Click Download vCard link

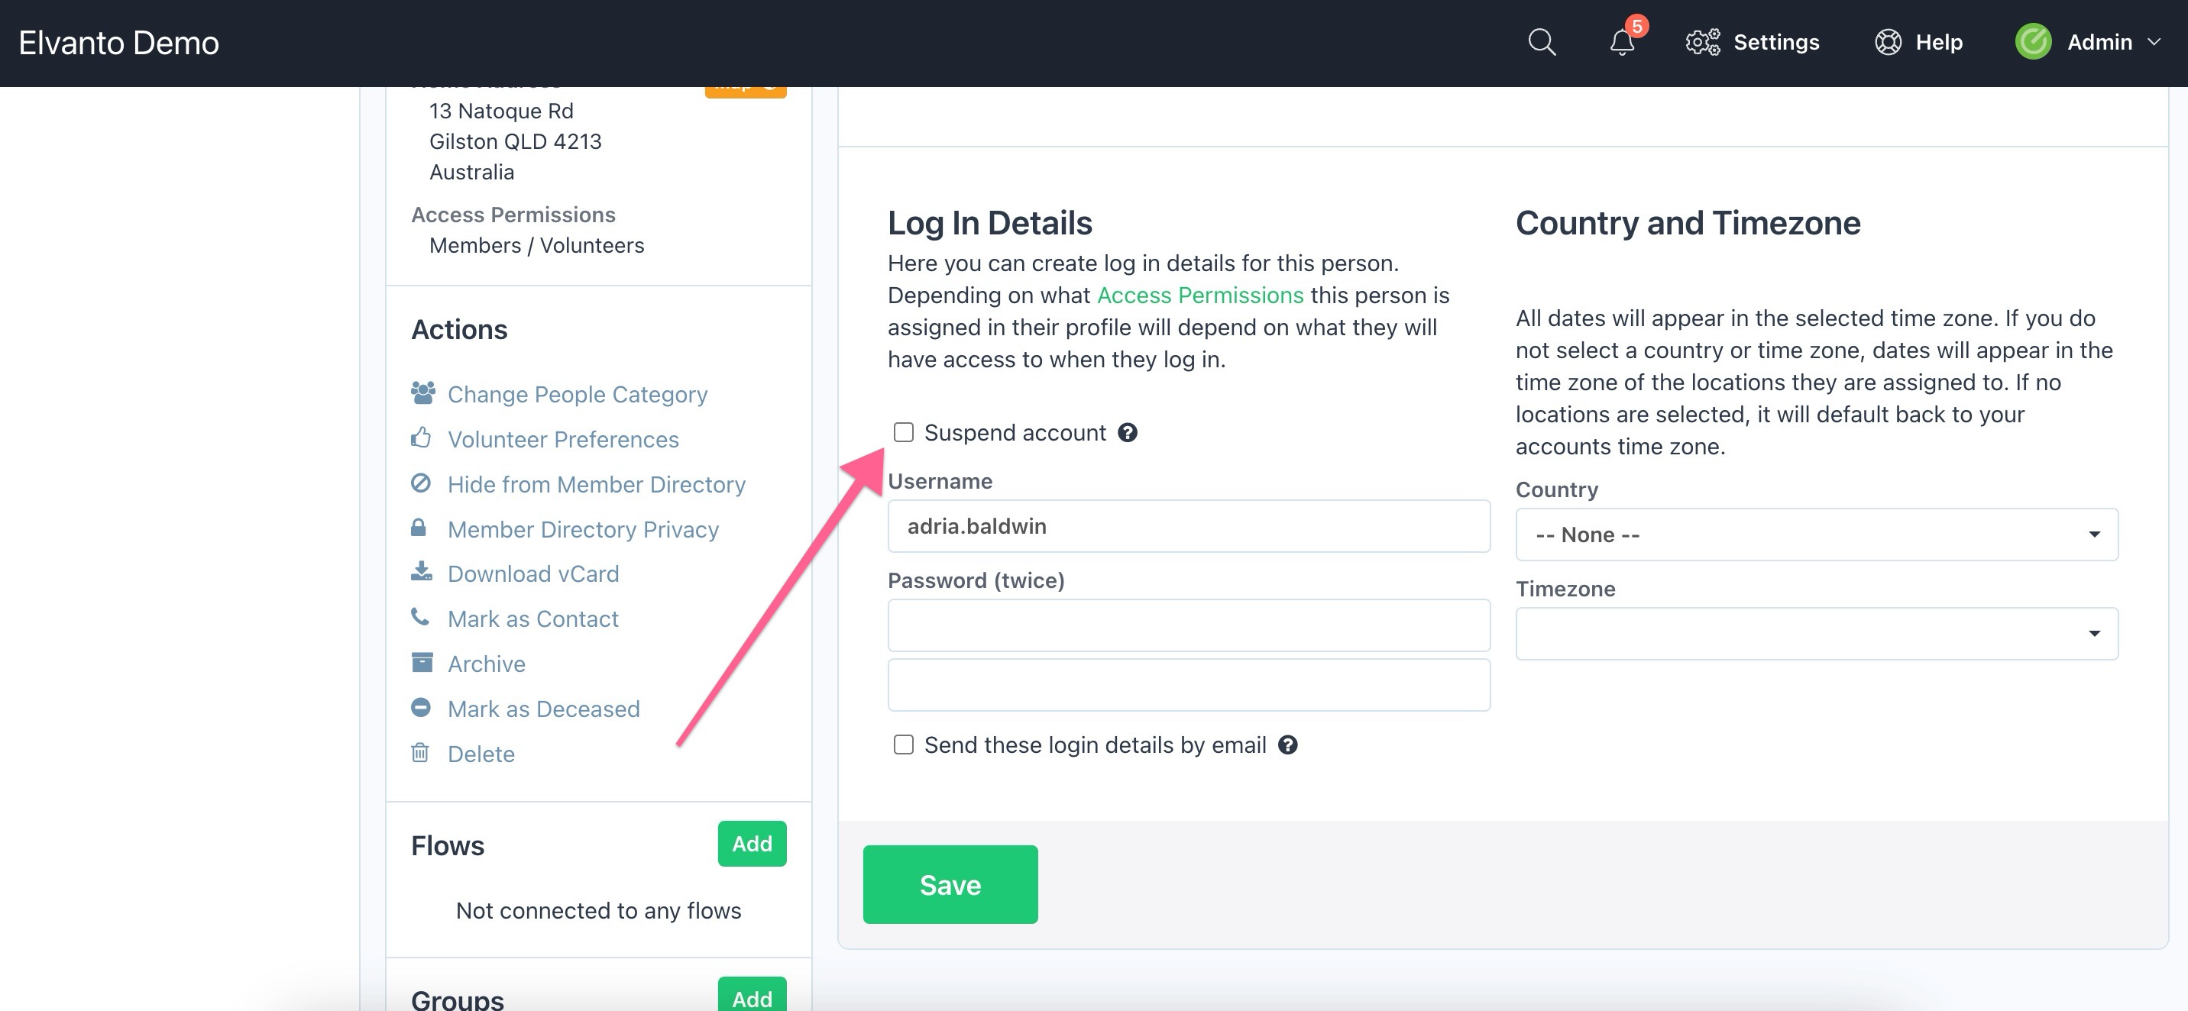[x=532, y=573]
